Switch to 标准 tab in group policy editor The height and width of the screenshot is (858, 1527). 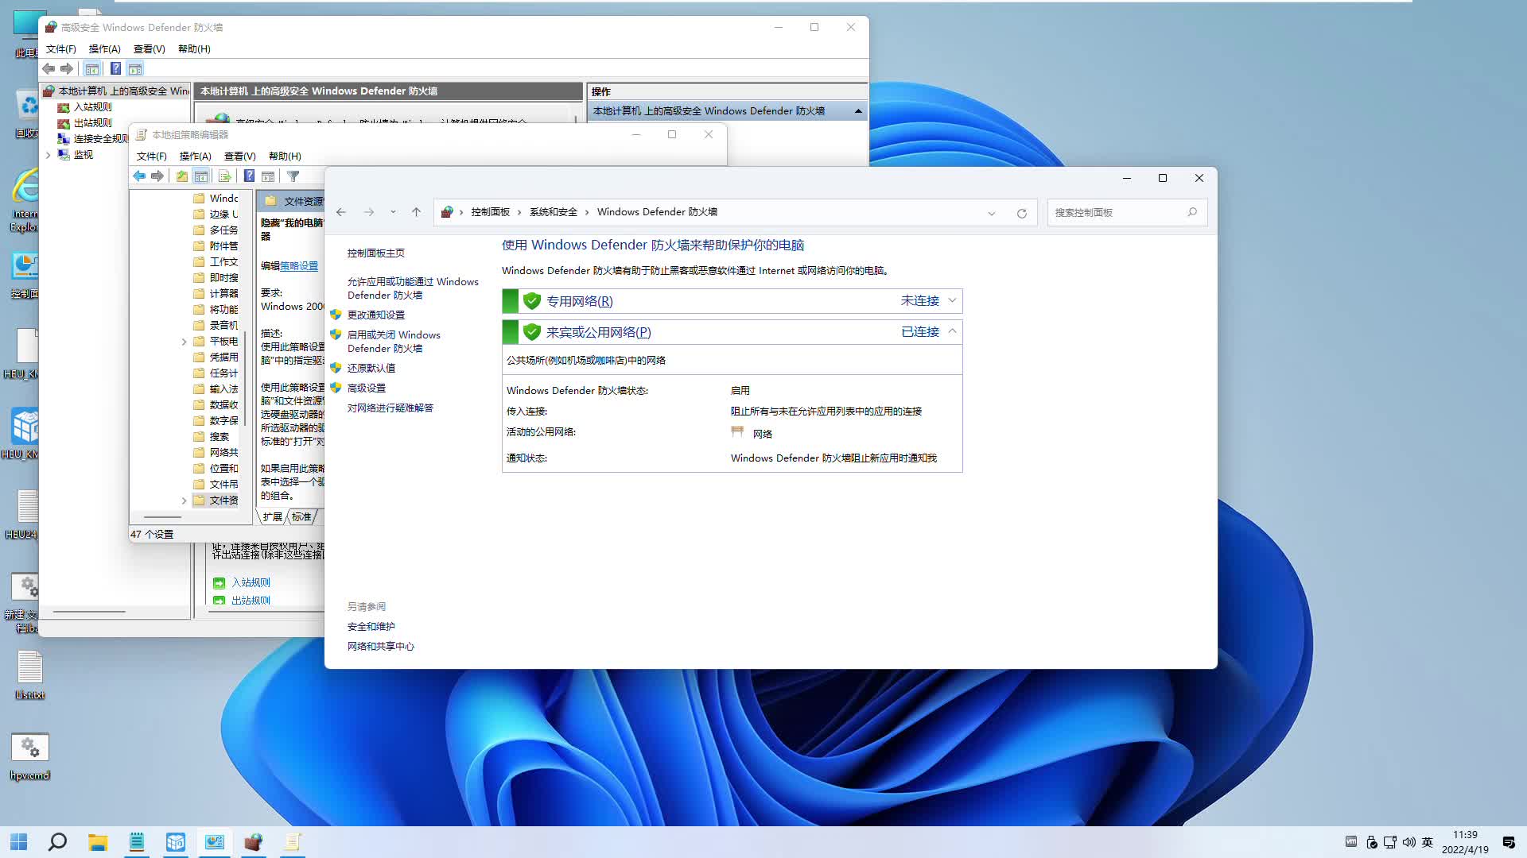click(x=301, y=517)
